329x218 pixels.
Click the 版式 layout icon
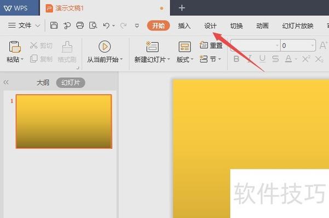point(184,47)
